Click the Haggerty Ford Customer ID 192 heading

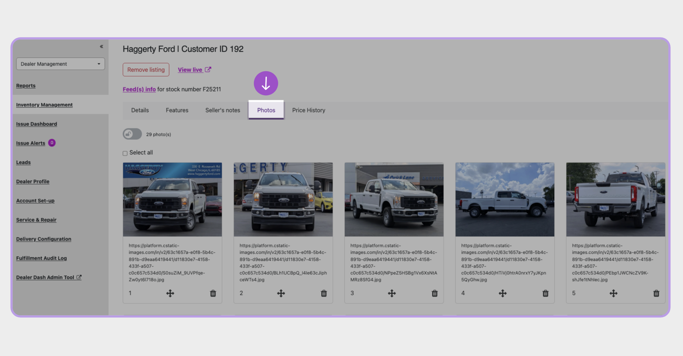click(183, 49)
